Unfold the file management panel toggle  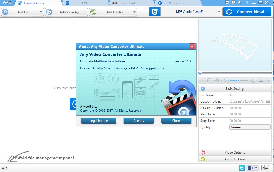[x=5, y=168]
